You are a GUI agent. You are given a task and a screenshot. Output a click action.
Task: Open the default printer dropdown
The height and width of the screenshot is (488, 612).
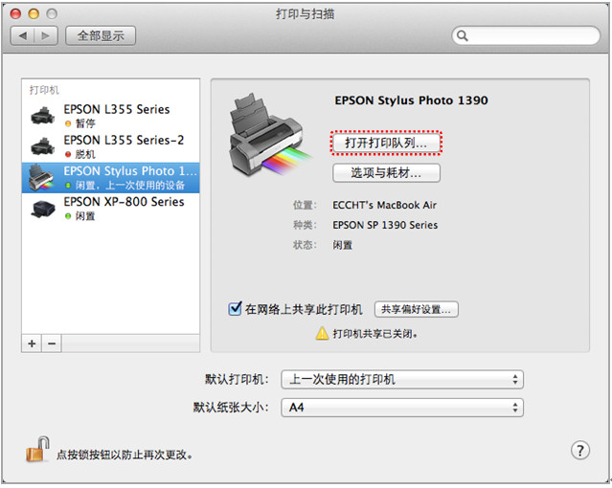[x=402, y=379]
